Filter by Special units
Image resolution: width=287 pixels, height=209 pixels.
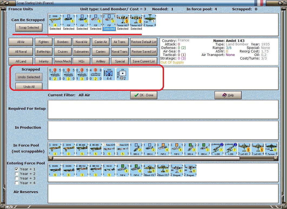pyautogui.click(x=120, y=61)
